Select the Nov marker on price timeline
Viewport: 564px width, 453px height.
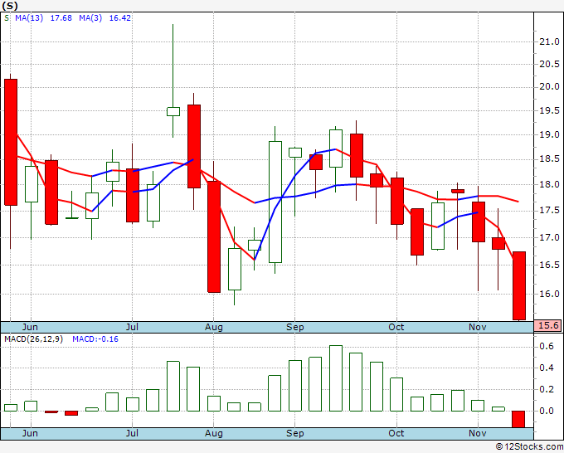point(477,327)
